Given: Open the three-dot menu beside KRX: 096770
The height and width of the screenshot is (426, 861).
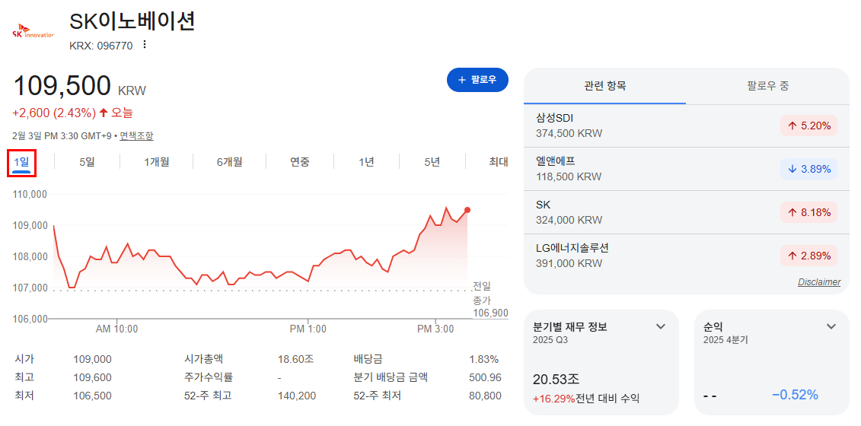Looking at the screenshot, I should click(x=145, y=45).
